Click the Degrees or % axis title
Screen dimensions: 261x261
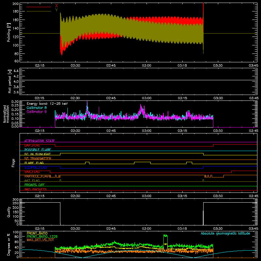tap(9, 244)
